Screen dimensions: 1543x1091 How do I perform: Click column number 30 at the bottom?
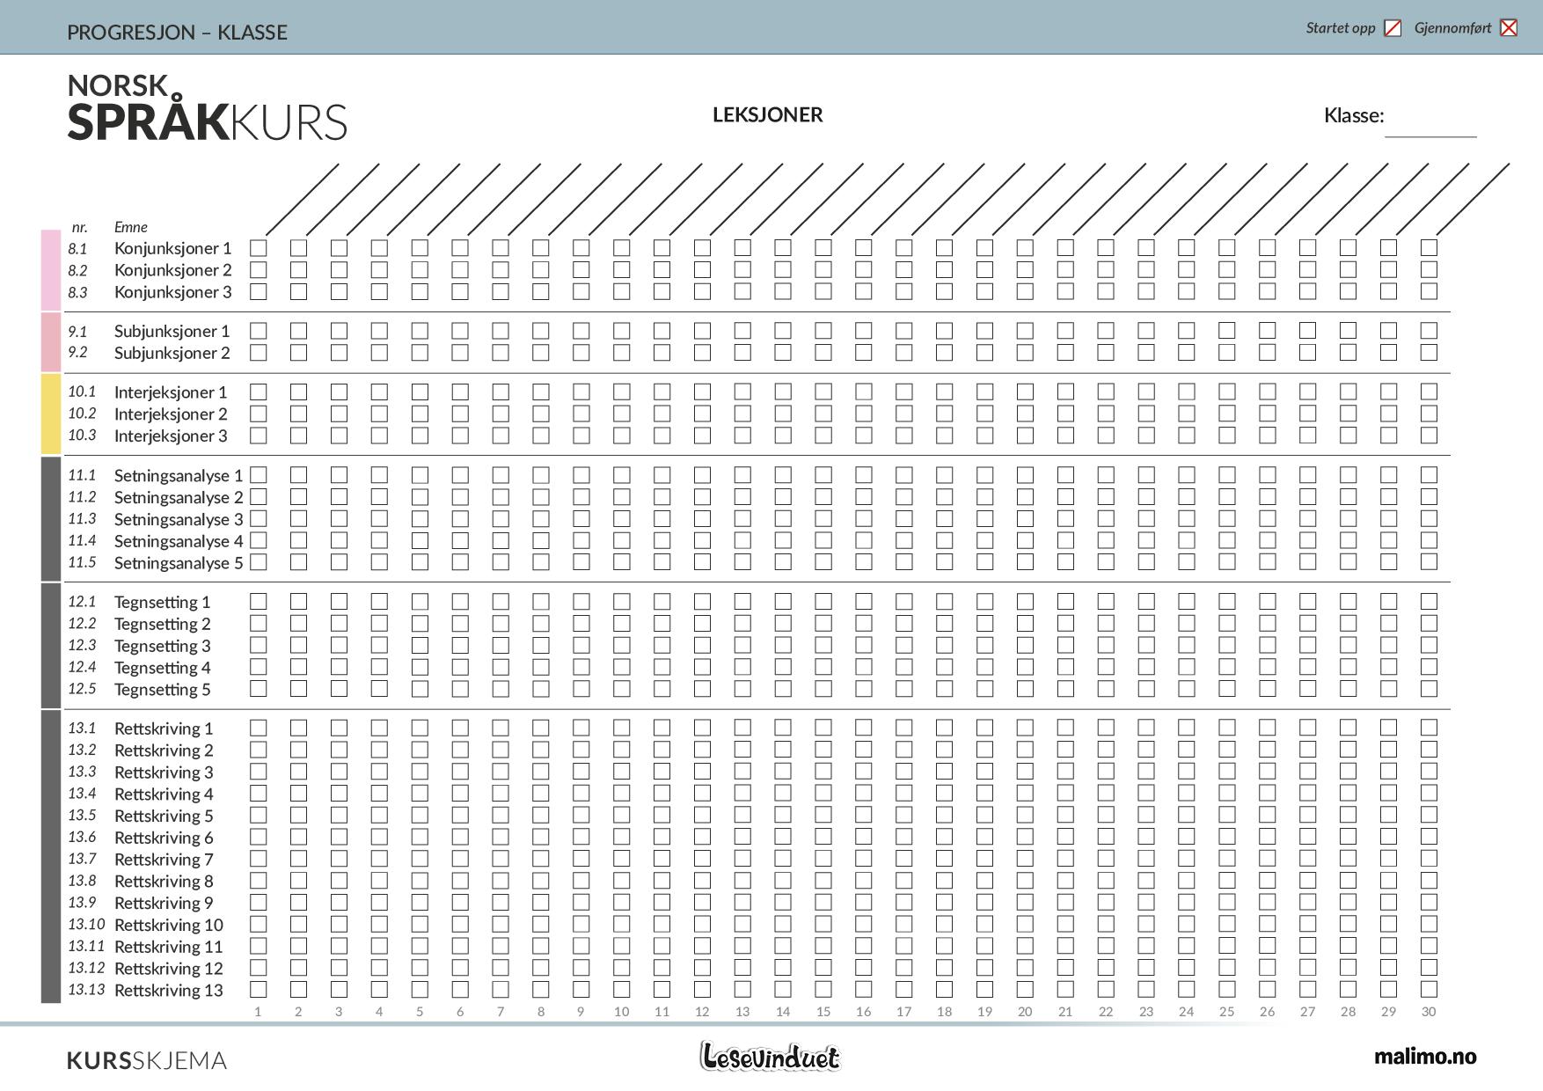[1429, 1012]
